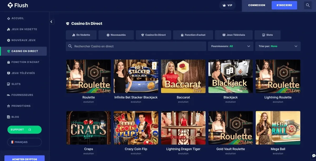This screenshot has height=161, width=316.
Task: Open FONCTION D'ACHAT in the sidebar
Action: 23,62
